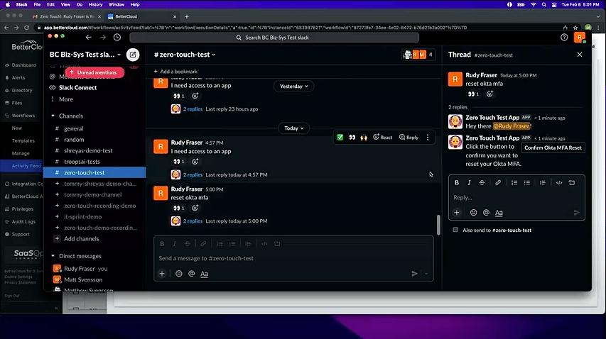The width and height of the screenshot is (606, 339).
Task: Add reaction to 5:00 PM reset okta mfa message
Action: coord(195,208)
